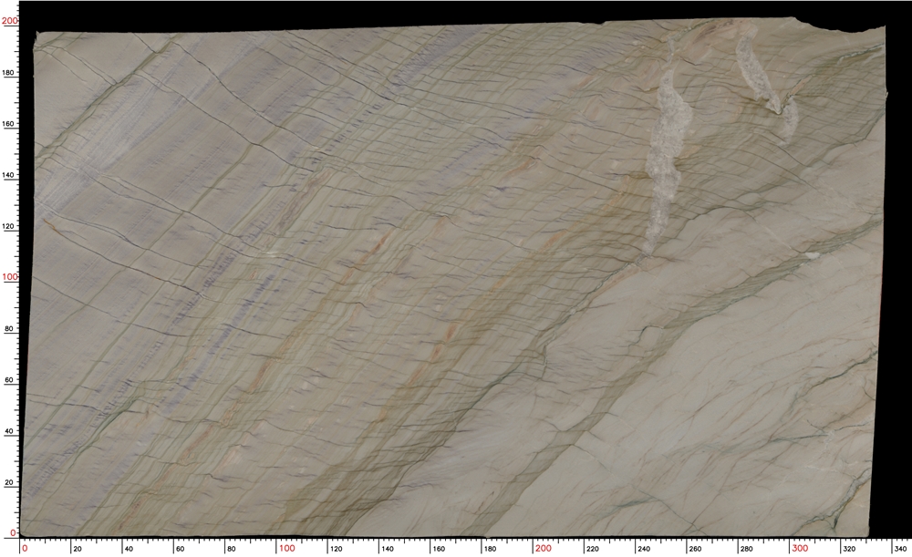Click the 280 mark on horizontal ruler

click(746, 549)
